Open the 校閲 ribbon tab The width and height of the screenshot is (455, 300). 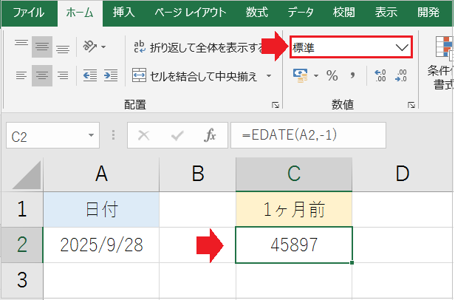click(343, 13)
